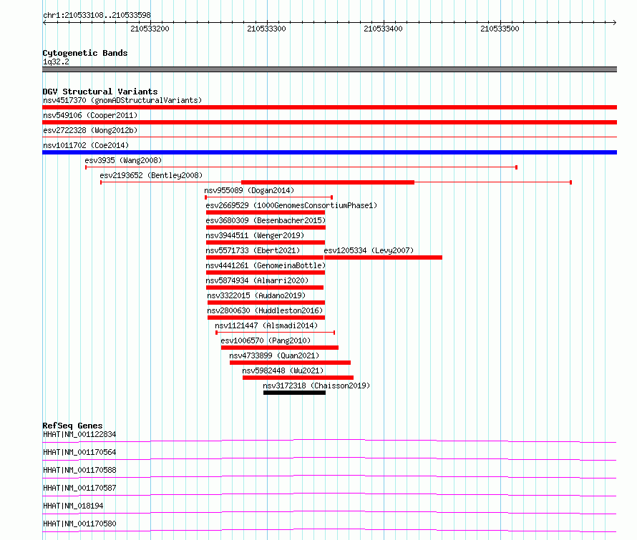Click the grey 1q32.2 cytogenetic band bar
Screen dimensions: 637x540
pyautogui.click(x=329, y=69)
